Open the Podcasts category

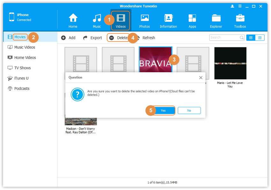[x=22, y=88]
